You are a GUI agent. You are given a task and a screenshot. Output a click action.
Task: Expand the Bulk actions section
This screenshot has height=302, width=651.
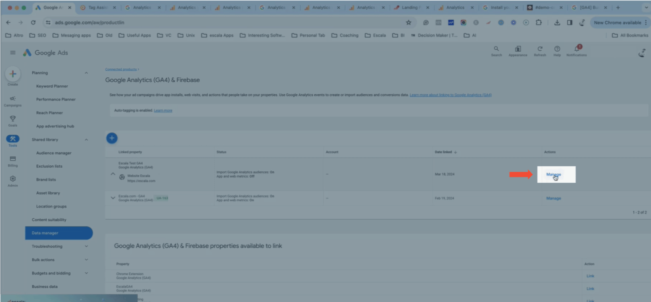click(x=86, y=259)
